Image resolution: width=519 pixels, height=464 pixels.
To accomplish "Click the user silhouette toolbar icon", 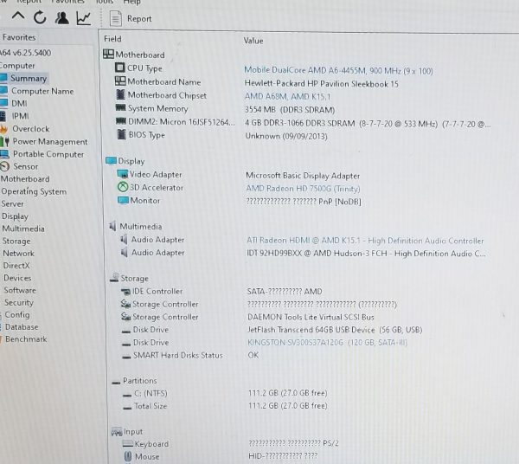I will (61, 18).
